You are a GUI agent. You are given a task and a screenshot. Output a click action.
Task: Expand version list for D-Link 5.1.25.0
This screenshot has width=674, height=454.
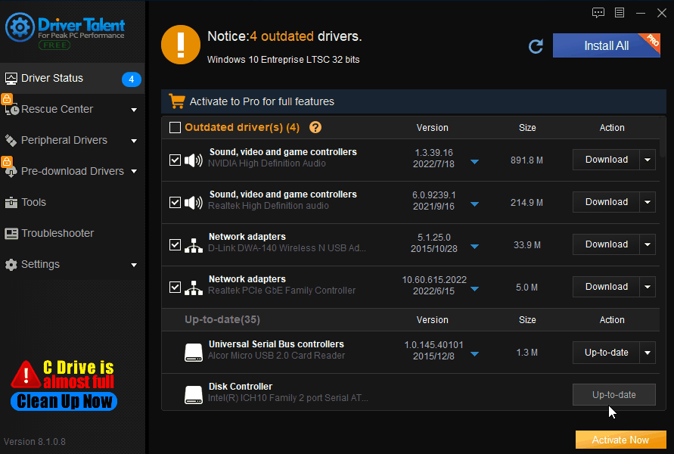(474, 247)
